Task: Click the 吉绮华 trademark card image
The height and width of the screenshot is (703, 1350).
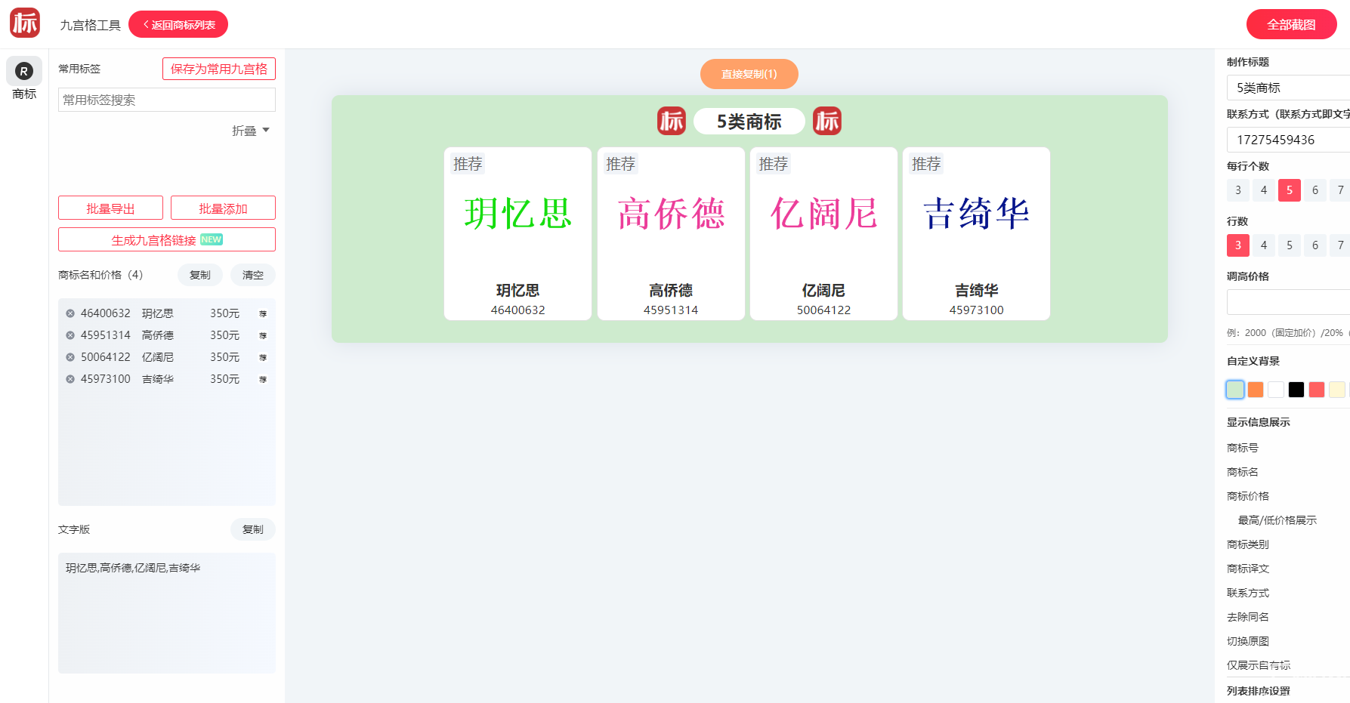Action: click(x=976, y=214)
